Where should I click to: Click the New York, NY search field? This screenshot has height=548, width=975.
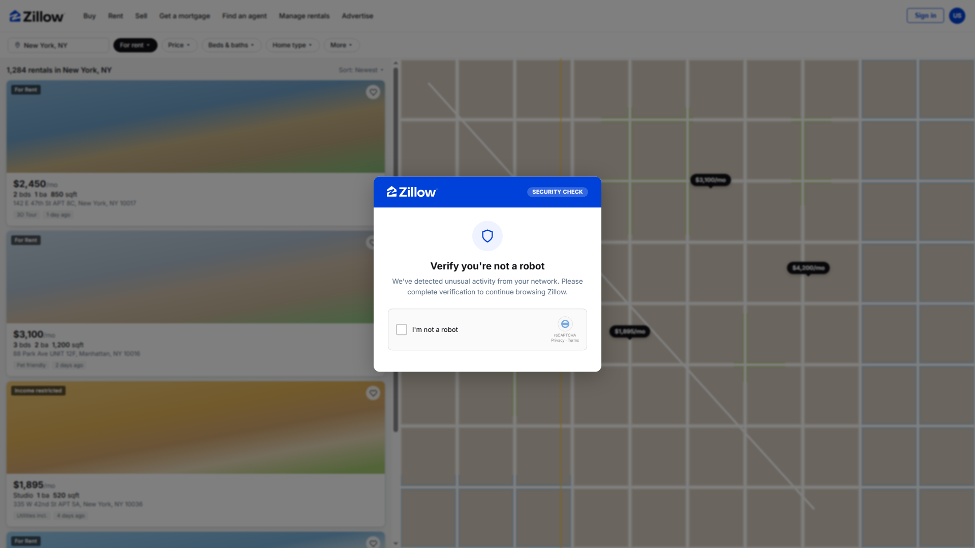pyautogui.click(x=58, y=45)
